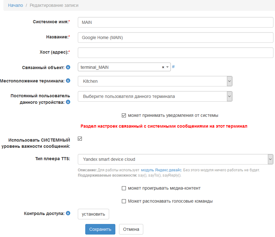This screenshot has height=237, width=275.
Task: Open the terminal user selection dropdown
Action: (x=229, y=96)
